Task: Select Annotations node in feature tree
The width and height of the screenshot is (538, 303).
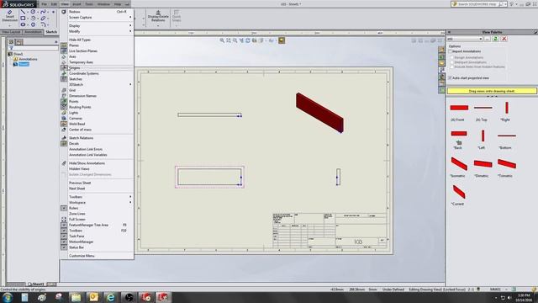Action: tap(28, 59)
